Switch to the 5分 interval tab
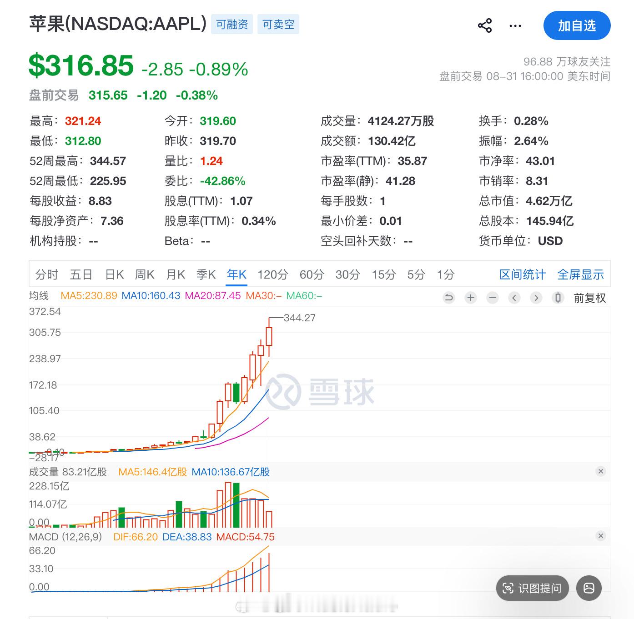Viewport: 634px width, 619px height. [x=416, y=275]
